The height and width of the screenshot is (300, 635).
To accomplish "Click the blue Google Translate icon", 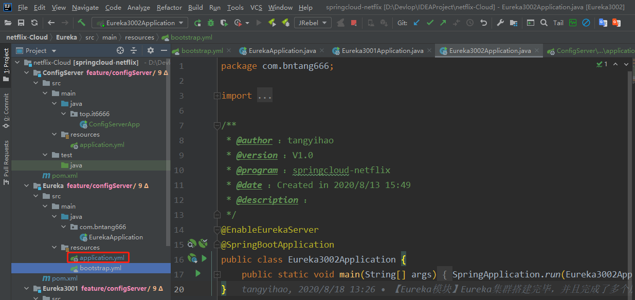I will click(x=603, y=23).
